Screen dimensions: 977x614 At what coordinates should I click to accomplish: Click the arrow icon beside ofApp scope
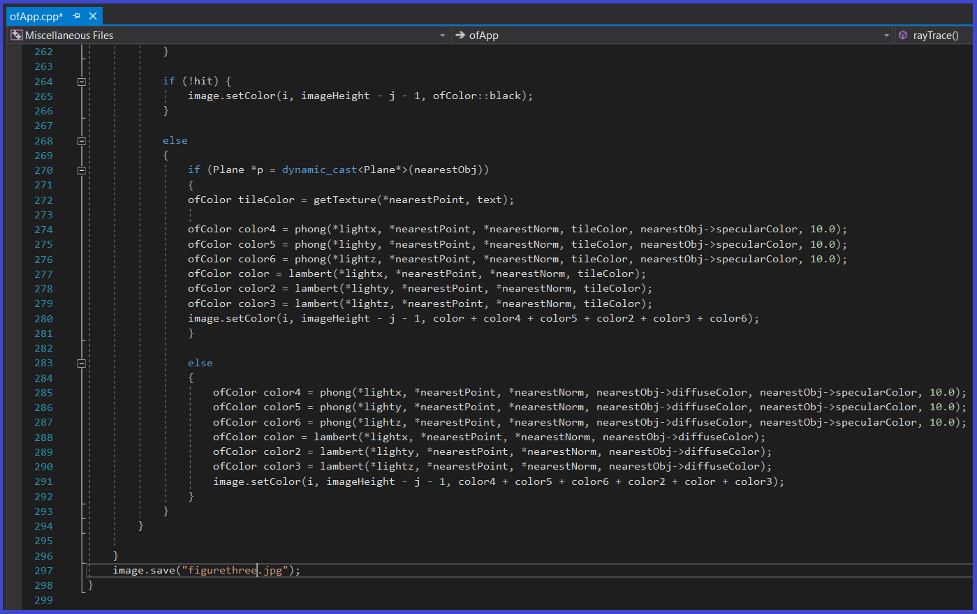(x=460, y=35)
